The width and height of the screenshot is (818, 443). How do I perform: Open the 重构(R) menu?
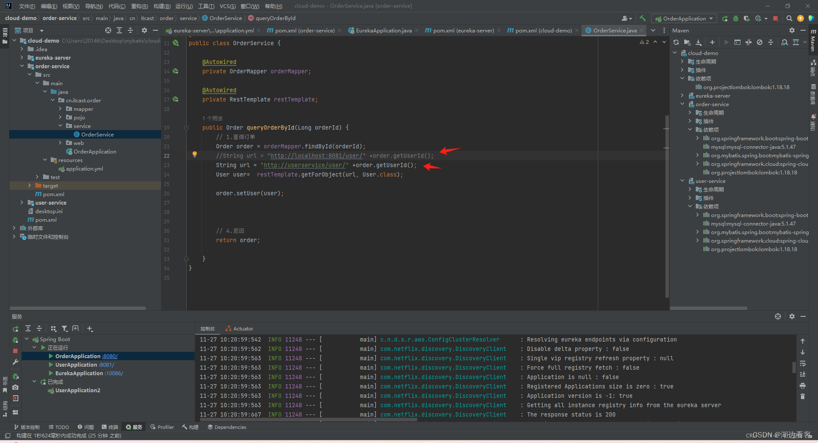[139, 6]
